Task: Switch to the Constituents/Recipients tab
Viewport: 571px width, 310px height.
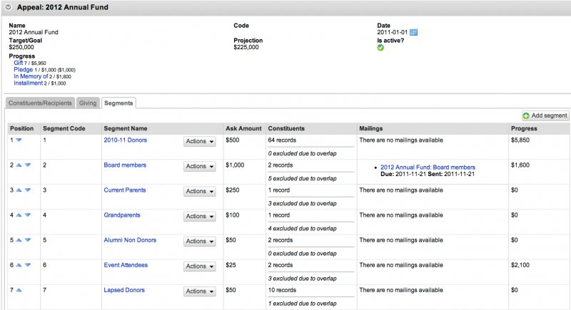Action: coord(40,103)
